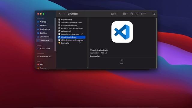The height and width of the screenshot is (108, 192).
Task: Select the Unconfirmed crdownload file
Action: (71, 34)
